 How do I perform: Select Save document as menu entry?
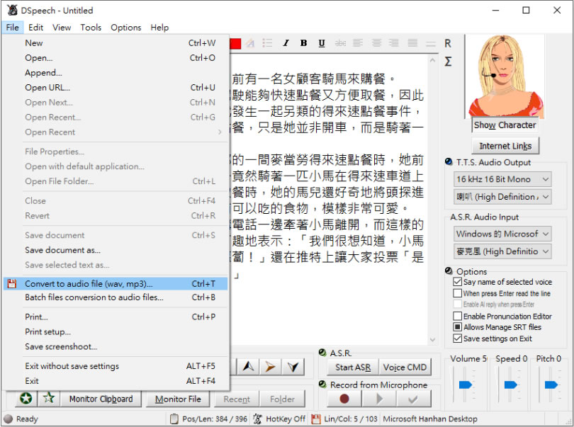(x=116, y=250)
